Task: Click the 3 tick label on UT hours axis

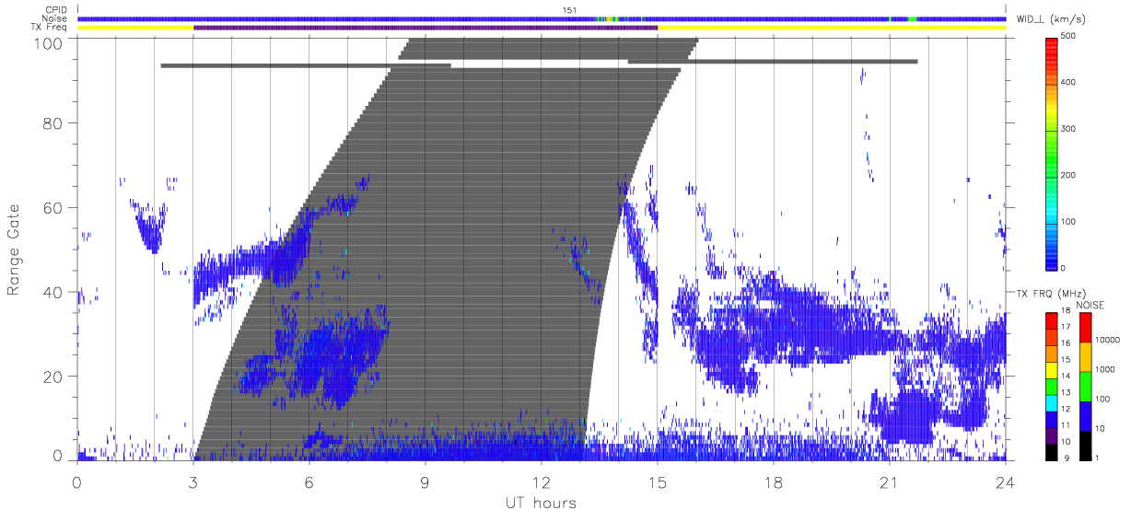Action: tap(192, 482)
